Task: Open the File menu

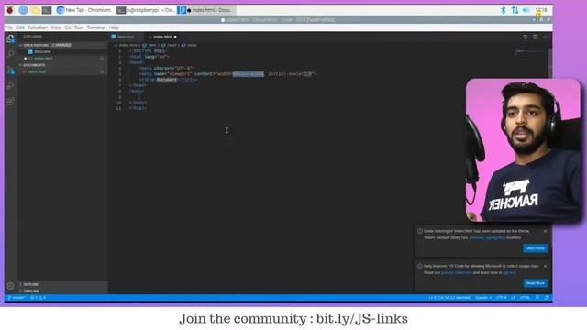Action: coord(8,27)
